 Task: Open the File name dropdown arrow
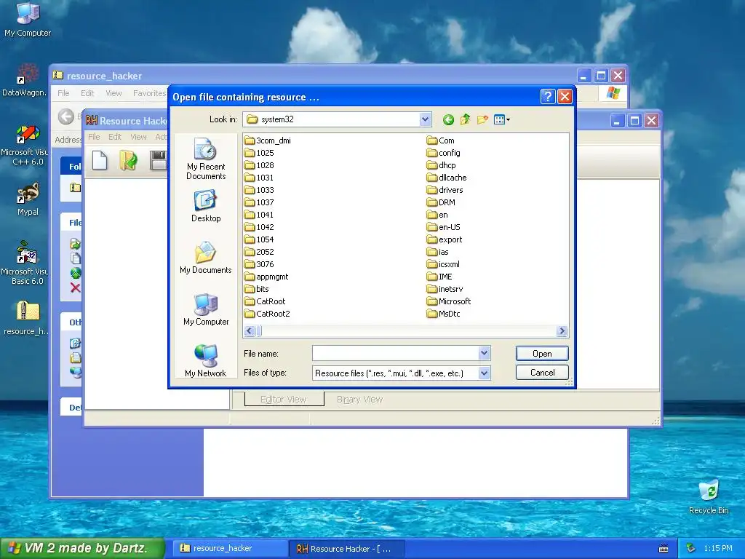point(484,353)
